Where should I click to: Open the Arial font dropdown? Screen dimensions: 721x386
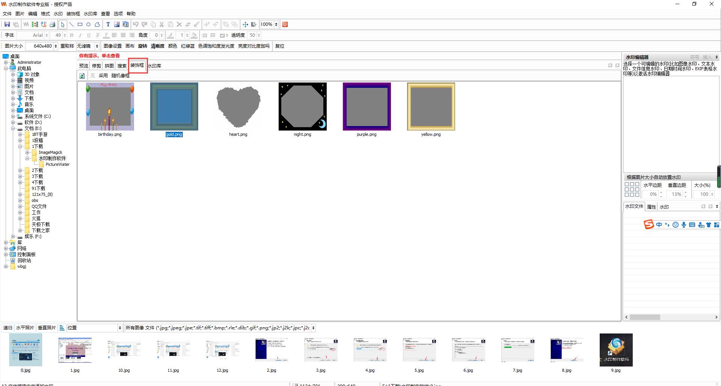pos(47,35)
